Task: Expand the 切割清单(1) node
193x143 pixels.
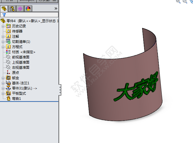Action: (3, 42)
